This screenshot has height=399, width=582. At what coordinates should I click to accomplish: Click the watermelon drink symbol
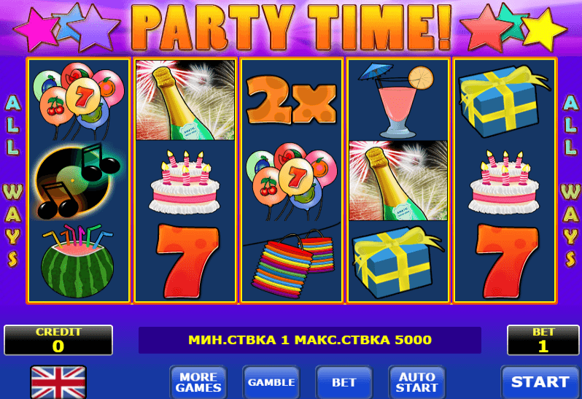tap(77, 260)
